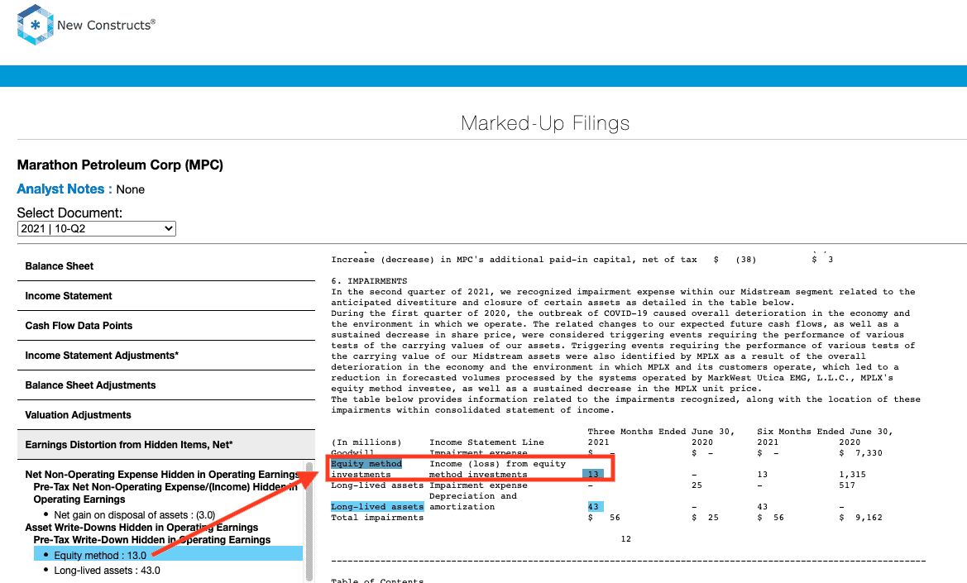967x583 pixels.
Task: Click 'Six Months Ended June 30,' column header
Action: 826,432
